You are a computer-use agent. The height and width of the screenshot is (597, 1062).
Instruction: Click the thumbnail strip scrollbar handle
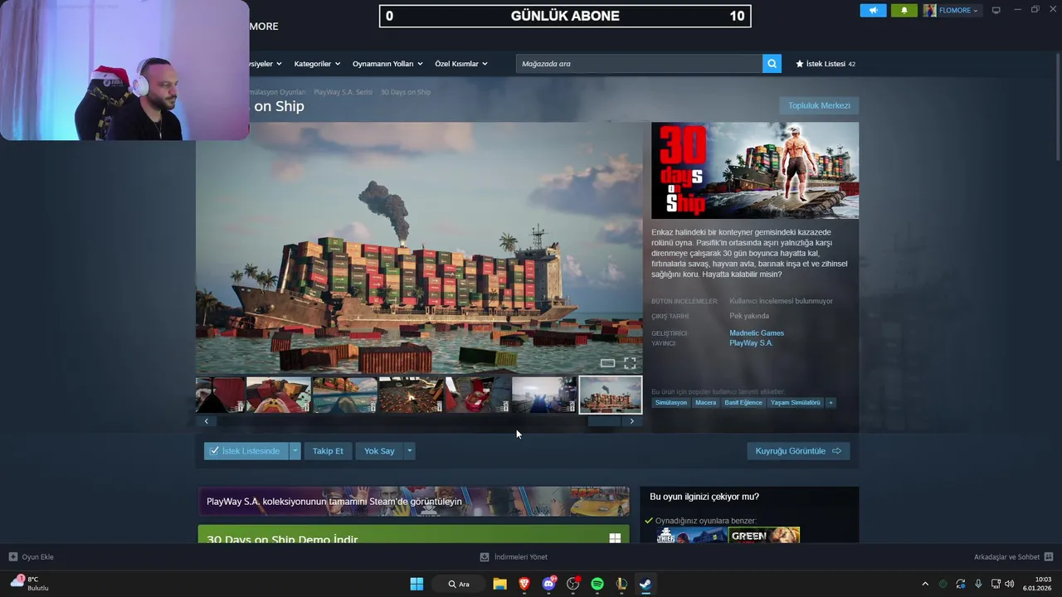click(x=604, y=421)
